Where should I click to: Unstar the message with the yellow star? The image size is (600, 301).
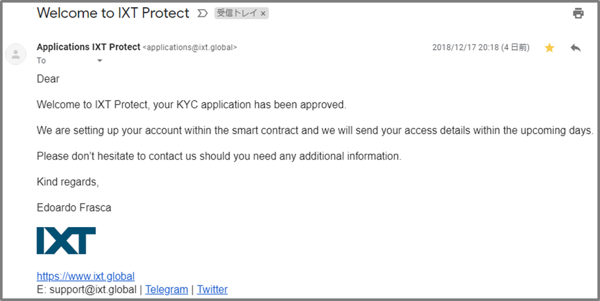(x=549, y=48)
